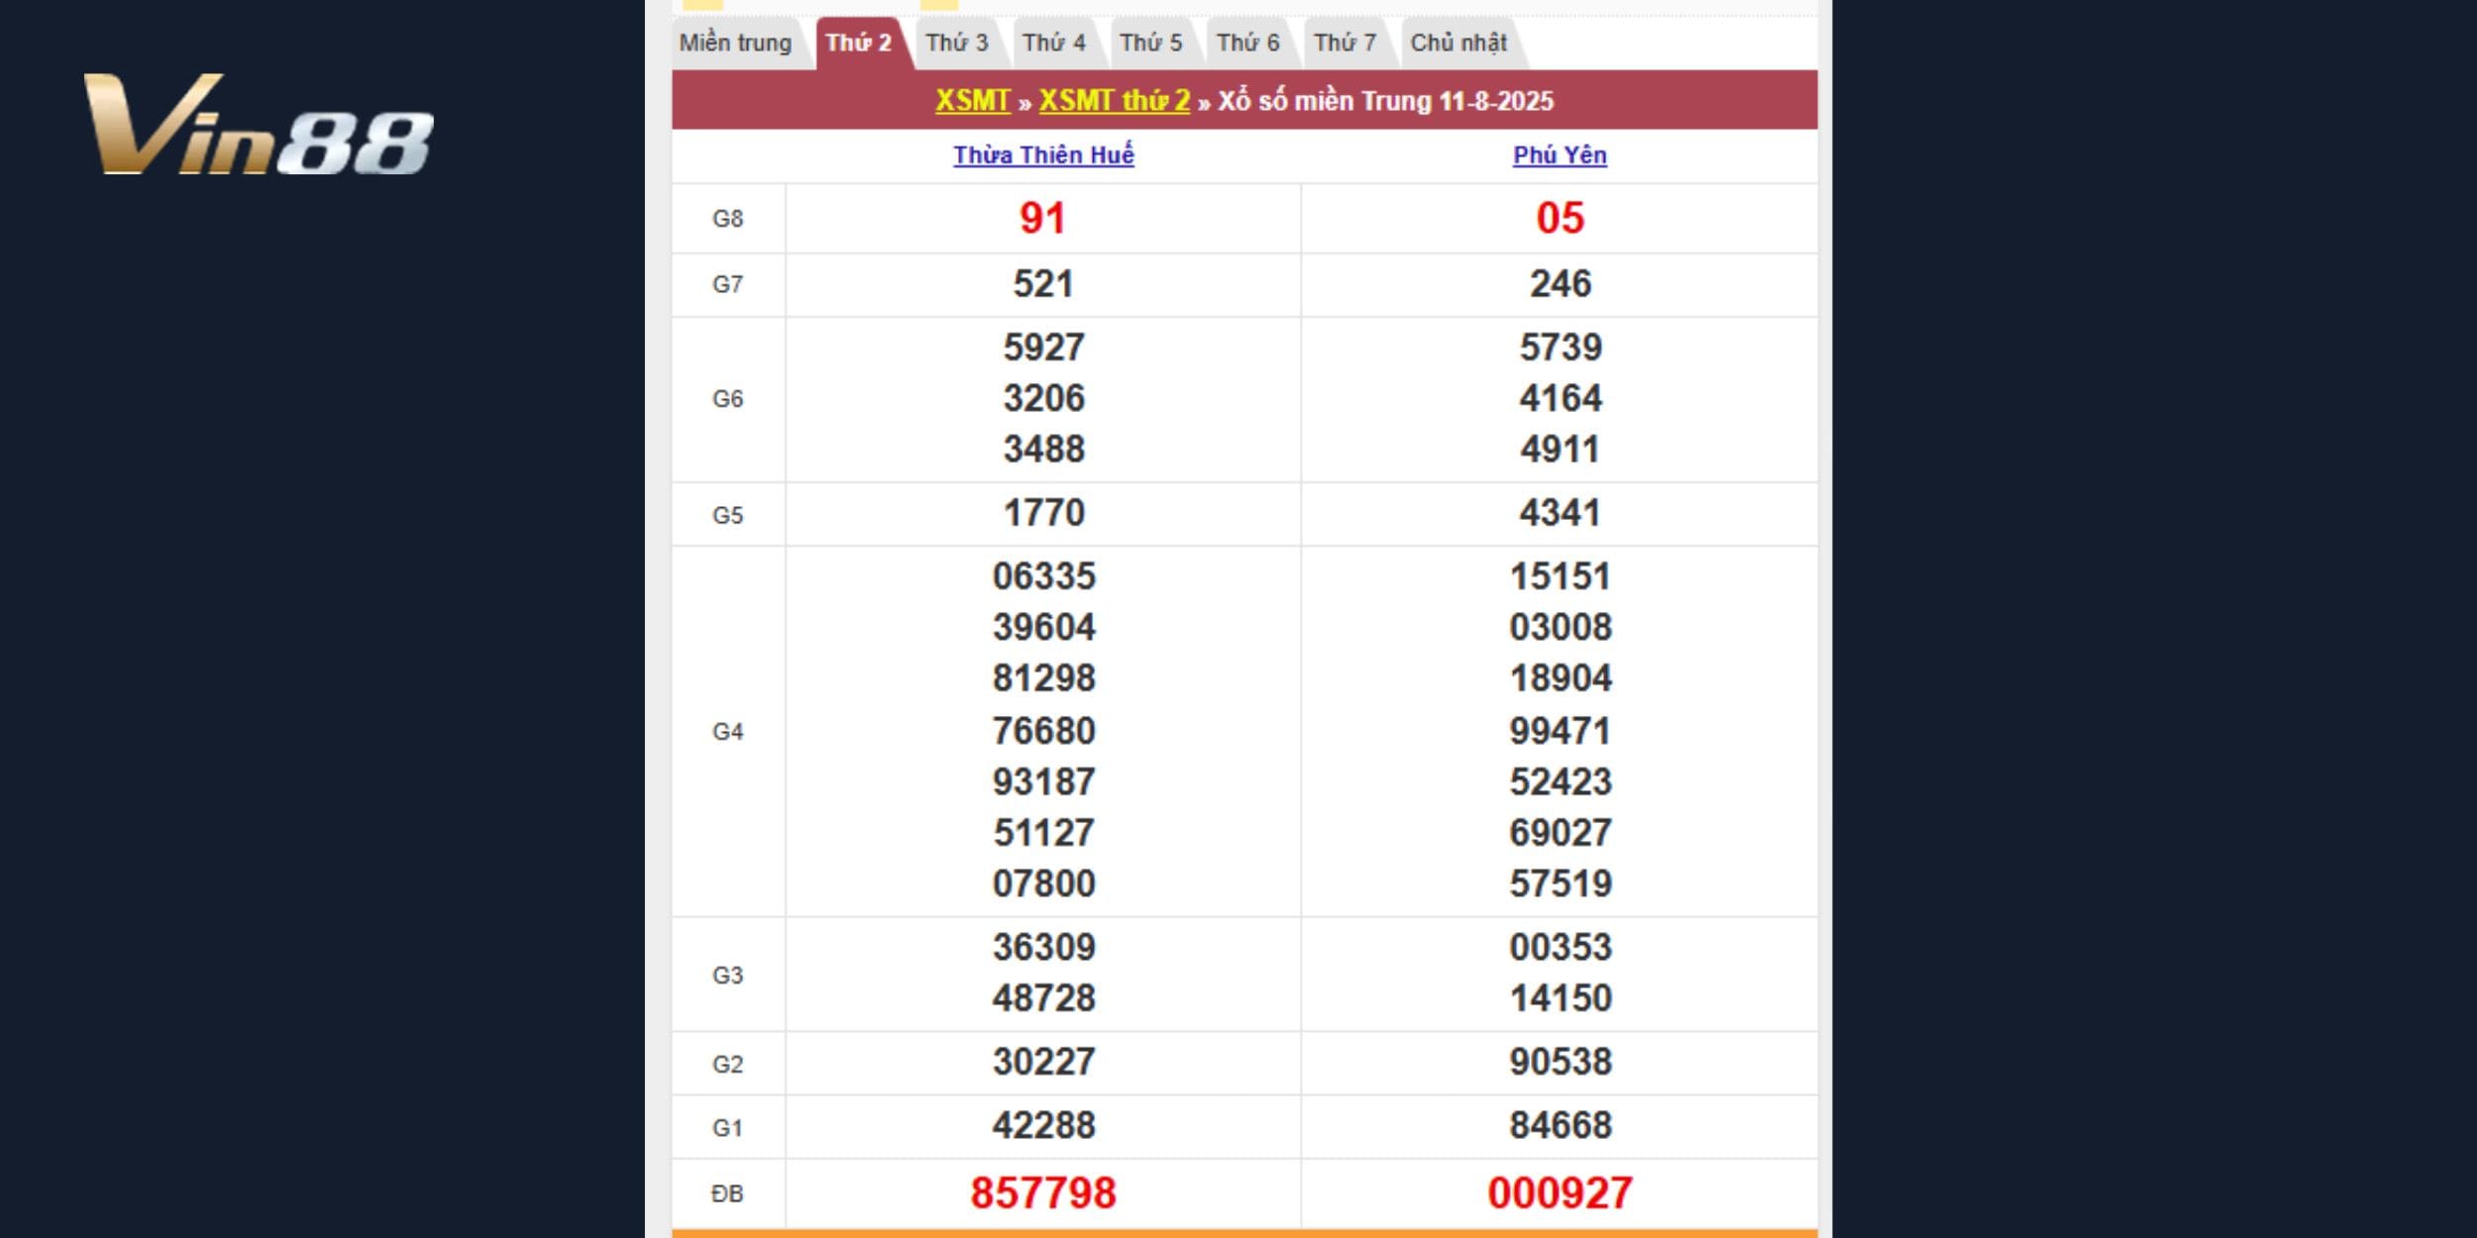2477x1238 pixels.
Task: Select the G7 number 521
Action: (1043, 284)
